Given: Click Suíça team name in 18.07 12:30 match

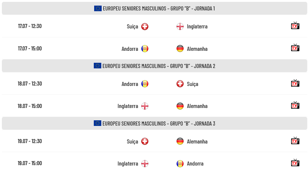Looking at the screenshot, I should point(192,84).
